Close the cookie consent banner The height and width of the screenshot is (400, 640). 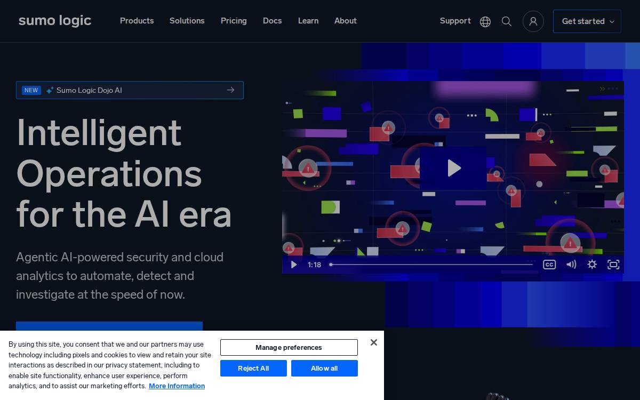374,342
